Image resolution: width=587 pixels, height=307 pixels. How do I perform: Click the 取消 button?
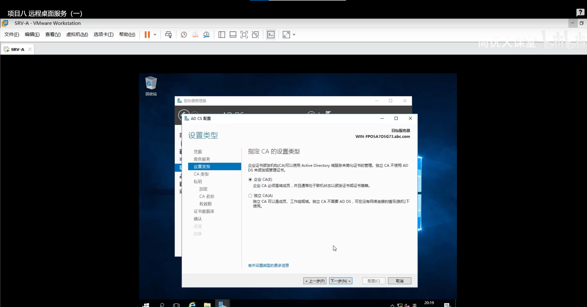point(399,281)
